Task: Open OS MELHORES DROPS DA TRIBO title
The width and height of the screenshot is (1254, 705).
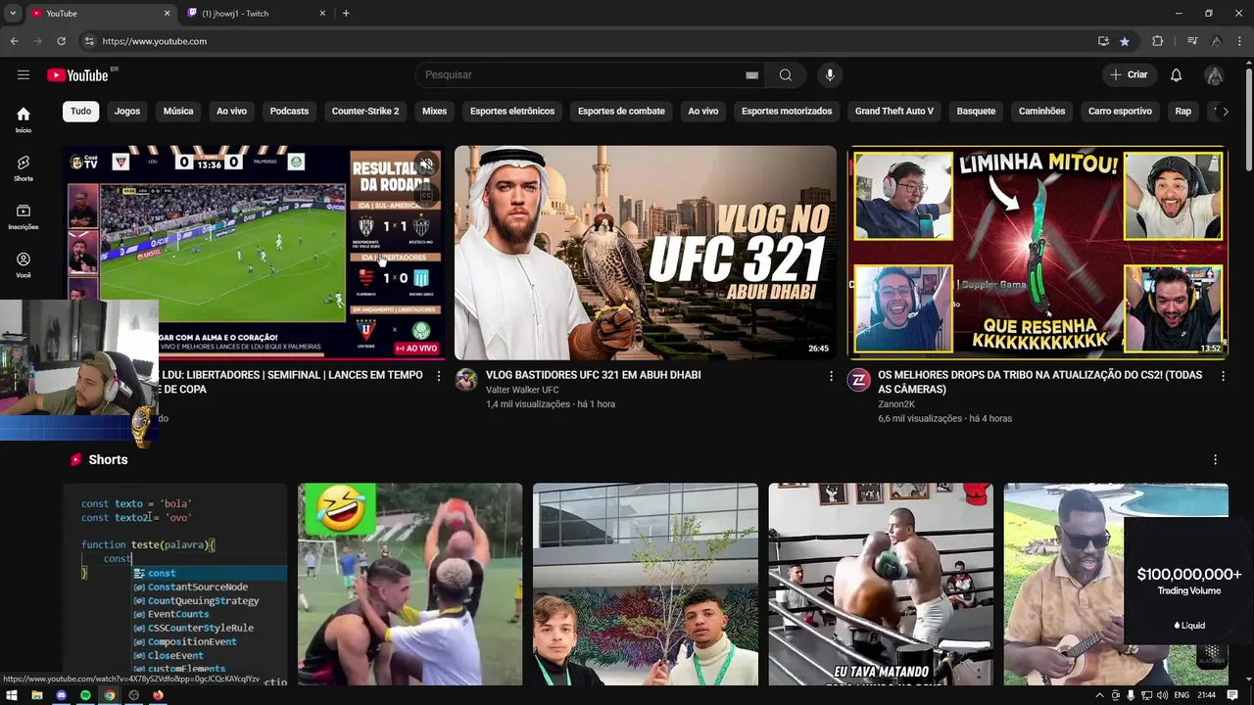Action: [x=1040, y=382]
